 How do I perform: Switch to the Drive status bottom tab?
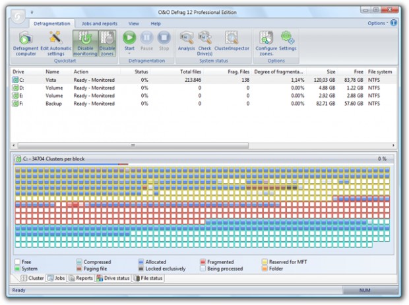click(113, 278)
